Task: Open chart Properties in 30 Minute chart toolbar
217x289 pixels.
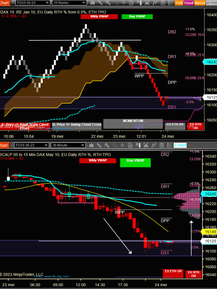Action: [x=169, y=145]
